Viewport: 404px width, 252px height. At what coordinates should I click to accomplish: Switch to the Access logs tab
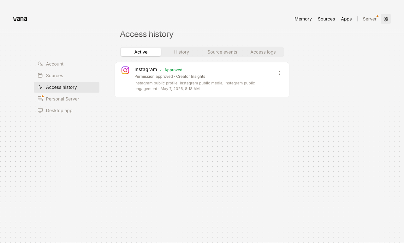pyautogui.click(x=263, y=52)
